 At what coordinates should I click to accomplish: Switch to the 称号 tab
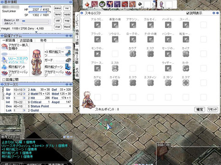pos(43,40)
